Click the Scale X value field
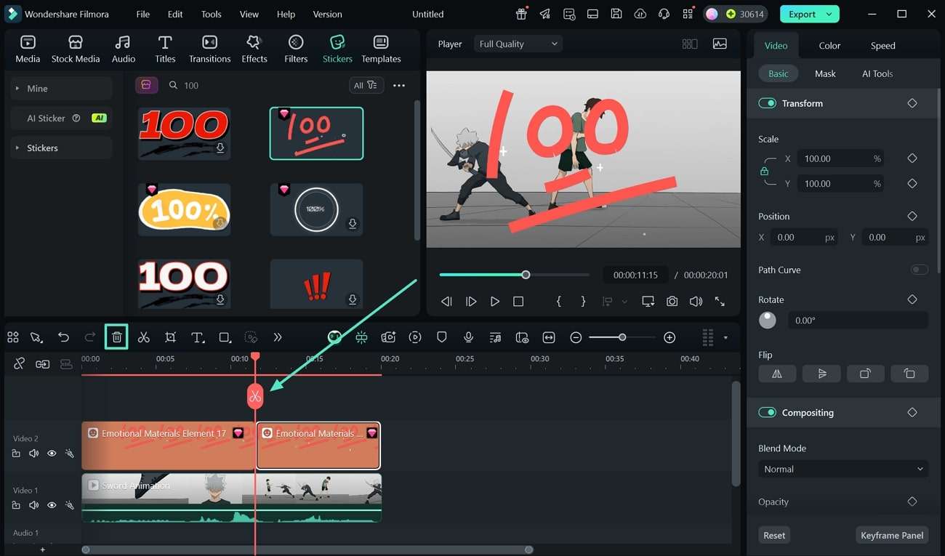Image resolution: width=945 pixels, height=556 pixels. coord(841,158)
